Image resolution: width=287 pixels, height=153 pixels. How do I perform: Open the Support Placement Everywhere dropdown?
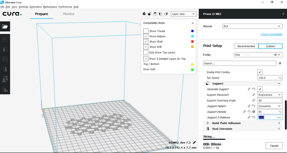pos(270,95)
